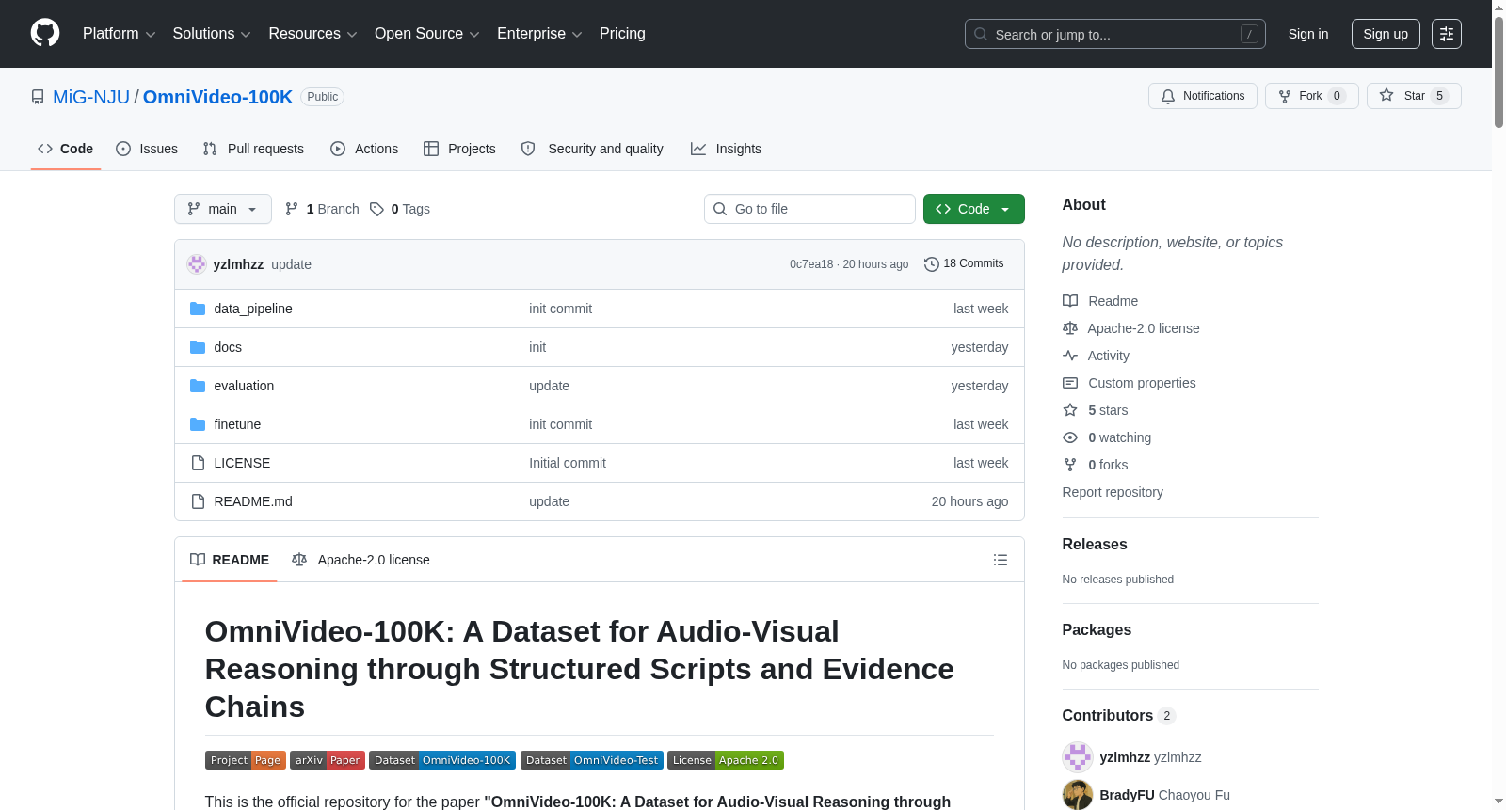The height and width of the screenshot is (810, 1506).
Task: Open the OmniVideo-100K repository link
Action: [217, 97]
